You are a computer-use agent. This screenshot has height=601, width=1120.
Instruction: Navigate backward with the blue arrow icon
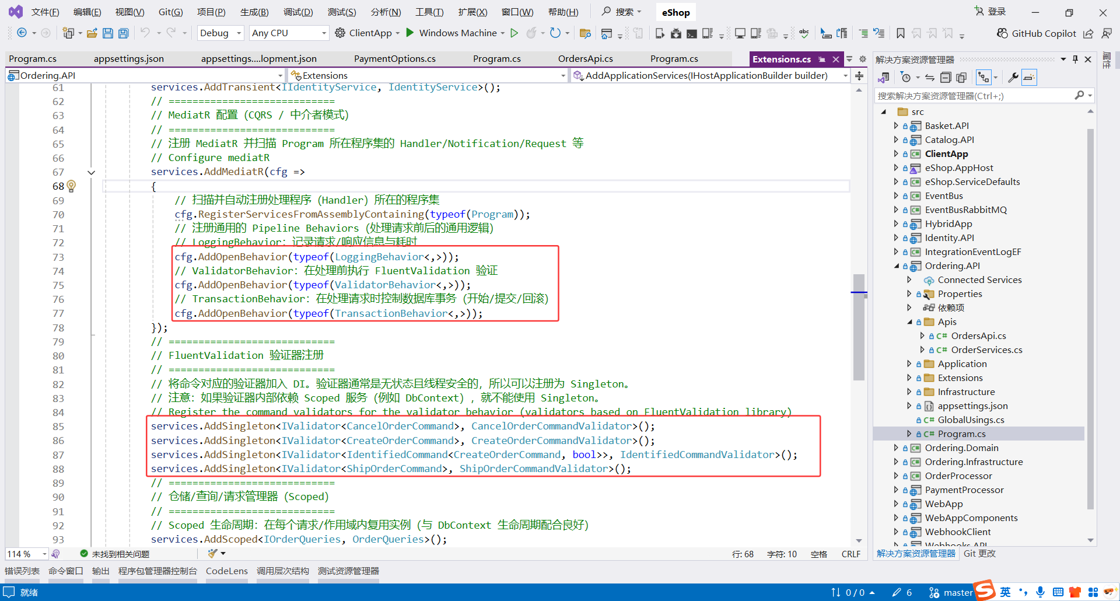pos(22,33)
